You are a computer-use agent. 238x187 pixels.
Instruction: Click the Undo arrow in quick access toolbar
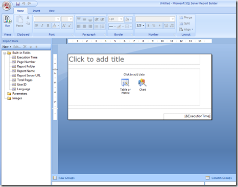click(23, 4)
